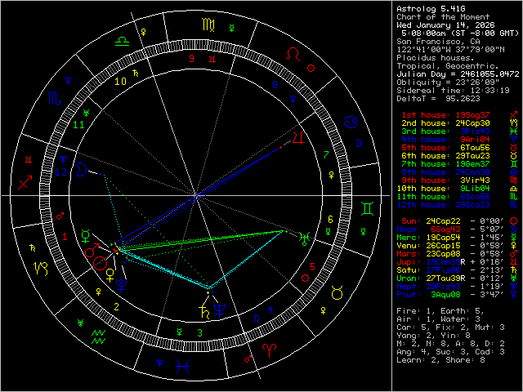Select the large blue Neptune trident inside the chart
This screenshot has height=392, width=523.
pos(220,310)
